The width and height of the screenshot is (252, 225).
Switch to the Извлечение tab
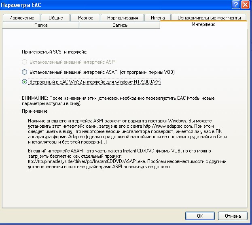pos(23,18)
